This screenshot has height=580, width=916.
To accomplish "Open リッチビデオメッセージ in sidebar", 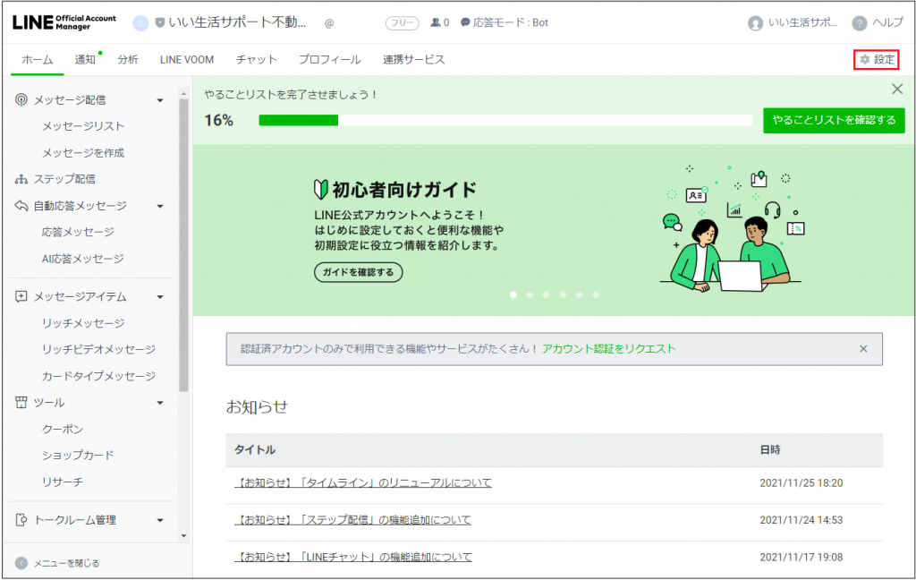I will tap(98, 349).
